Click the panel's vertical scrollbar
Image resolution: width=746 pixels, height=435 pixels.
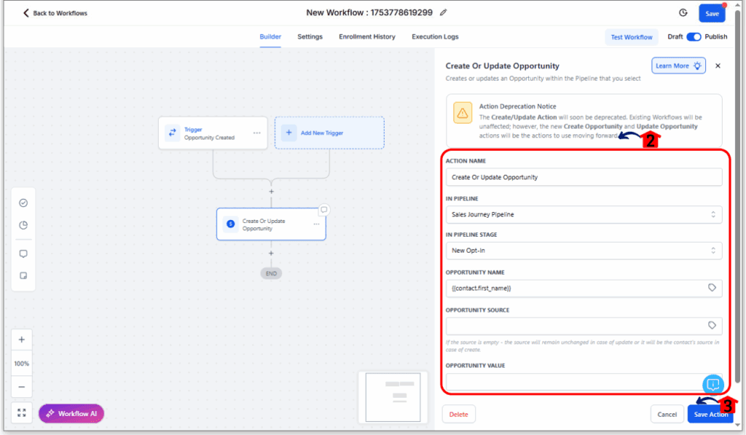[737, 219]
